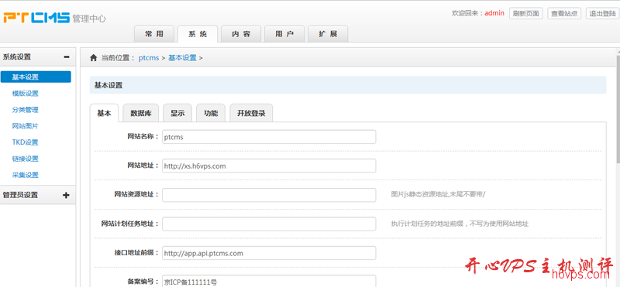Select 网站图片 in the sidebar
Viewport: 620px width, 287px height.
click(x=26, y=126)
